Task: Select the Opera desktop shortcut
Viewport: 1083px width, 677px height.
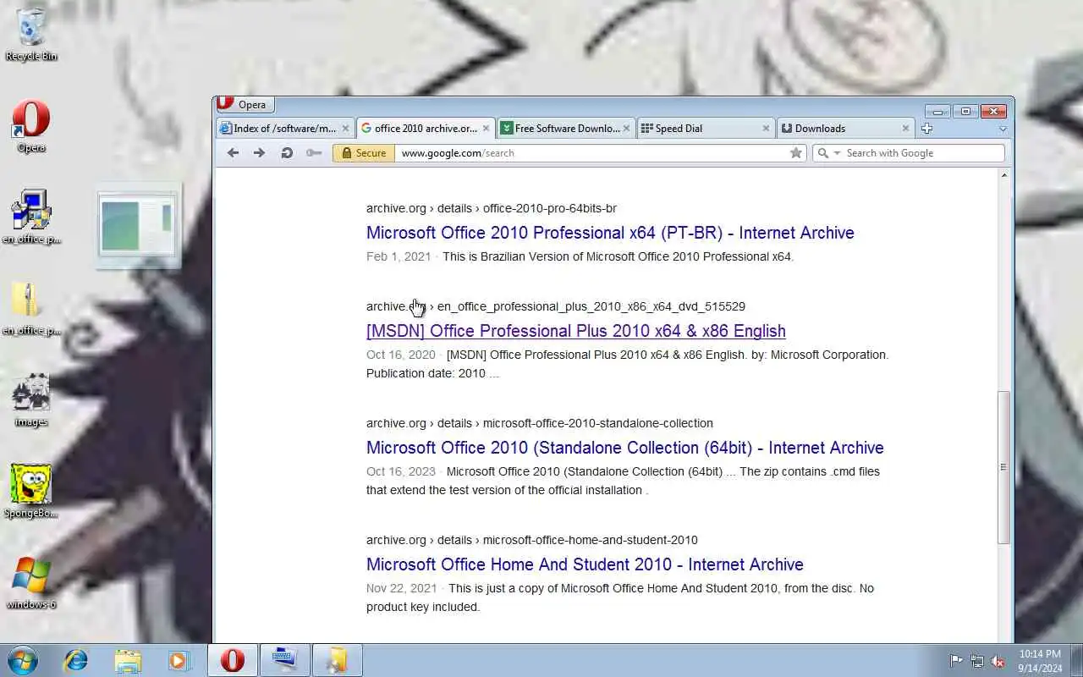Action: (31, 127)
